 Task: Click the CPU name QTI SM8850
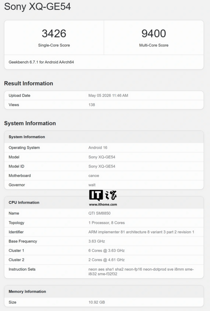(99, 213)
